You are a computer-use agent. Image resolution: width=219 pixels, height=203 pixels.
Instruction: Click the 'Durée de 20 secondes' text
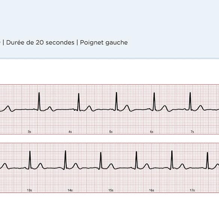click(x=40, y=42)
